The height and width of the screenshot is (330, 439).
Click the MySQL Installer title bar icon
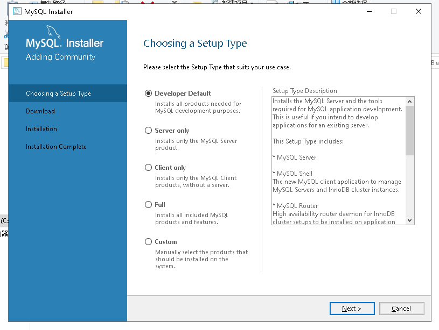tap(17, 11)
